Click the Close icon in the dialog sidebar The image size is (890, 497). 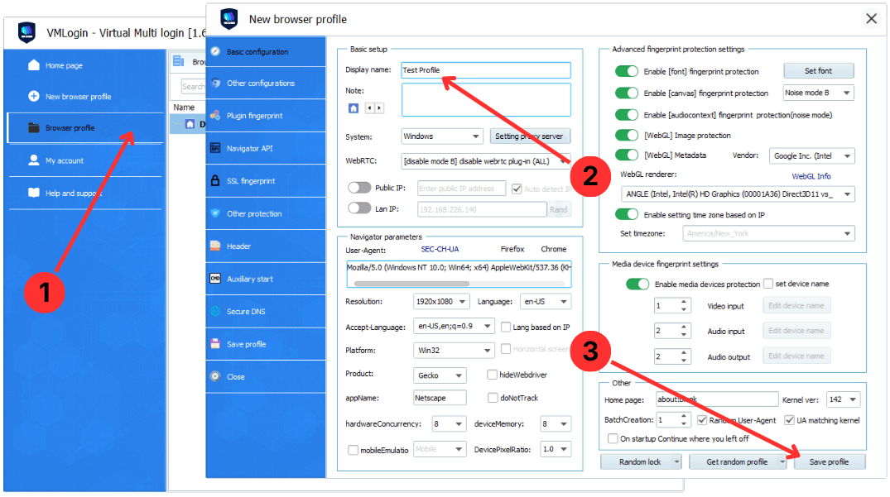click(x=215, y=376)
